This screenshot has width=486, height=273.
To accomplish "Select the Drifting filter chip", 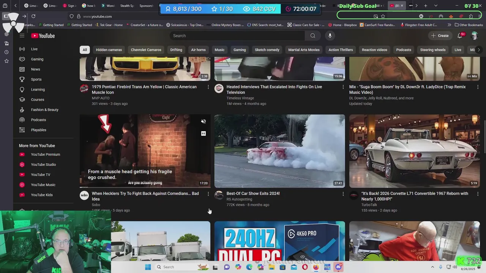I will point(176,50).
